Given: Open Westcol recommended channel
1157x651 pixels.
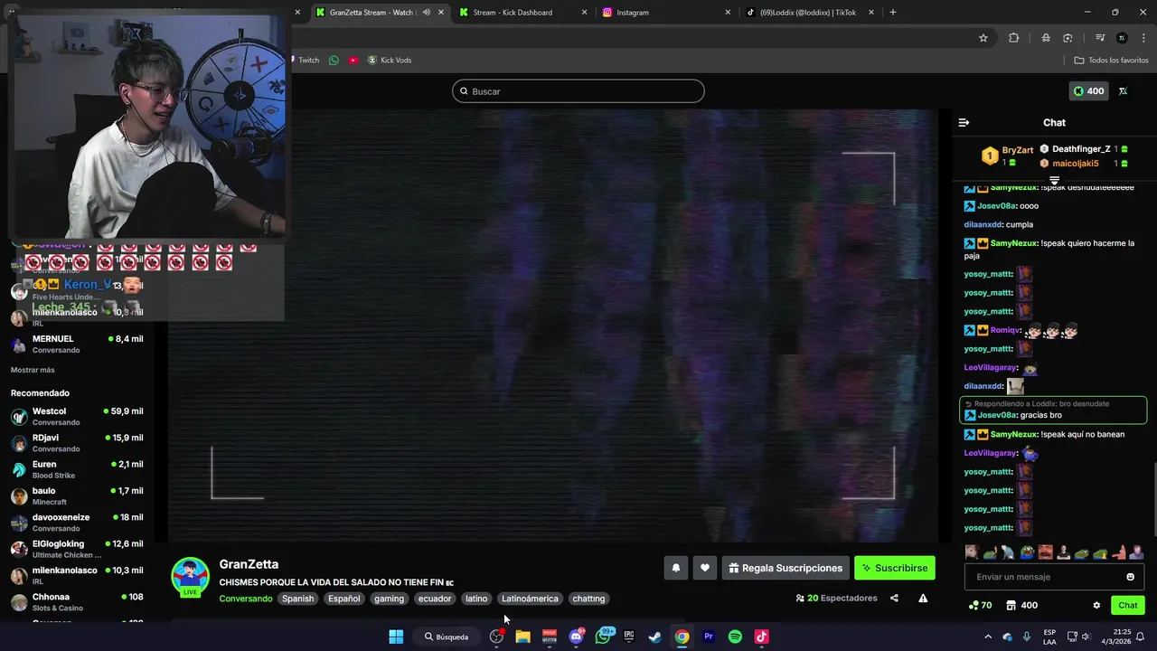Looking at the screenshot, I should click(77, 417).
